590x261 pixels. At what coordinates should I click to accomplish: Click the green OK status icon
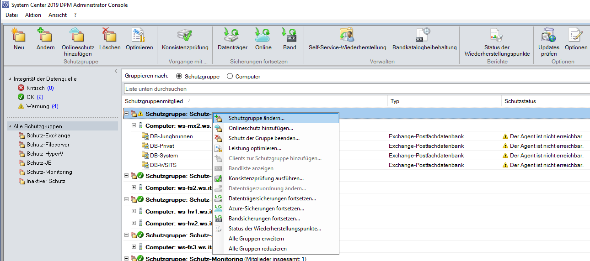[x=21, y=97]
